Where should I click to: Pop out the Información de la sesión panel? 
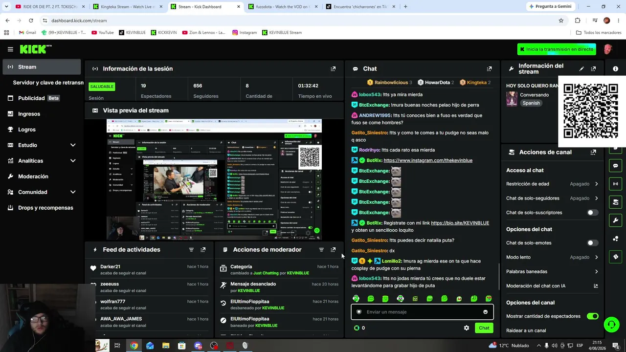[333, 69]
